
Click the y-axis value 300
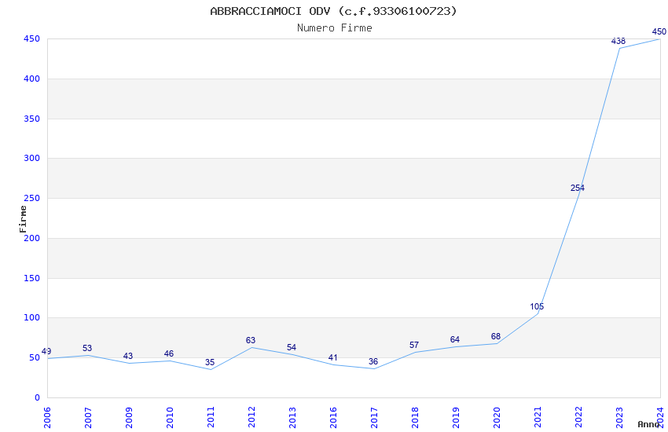[32, 159]
